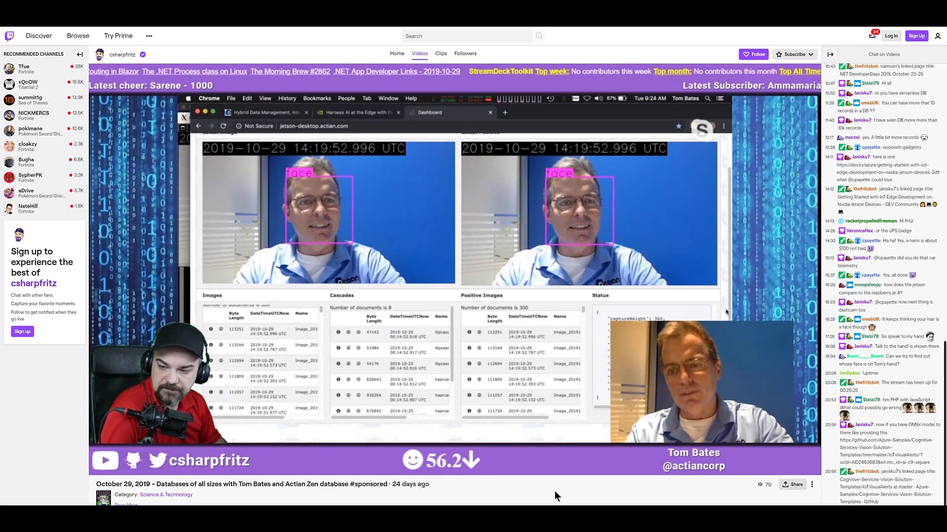Image resolution: width=947 pixels, height=532 pixels.
Task: Click csharpfritz profile avatar in channel header
Action: coord(100,54)
